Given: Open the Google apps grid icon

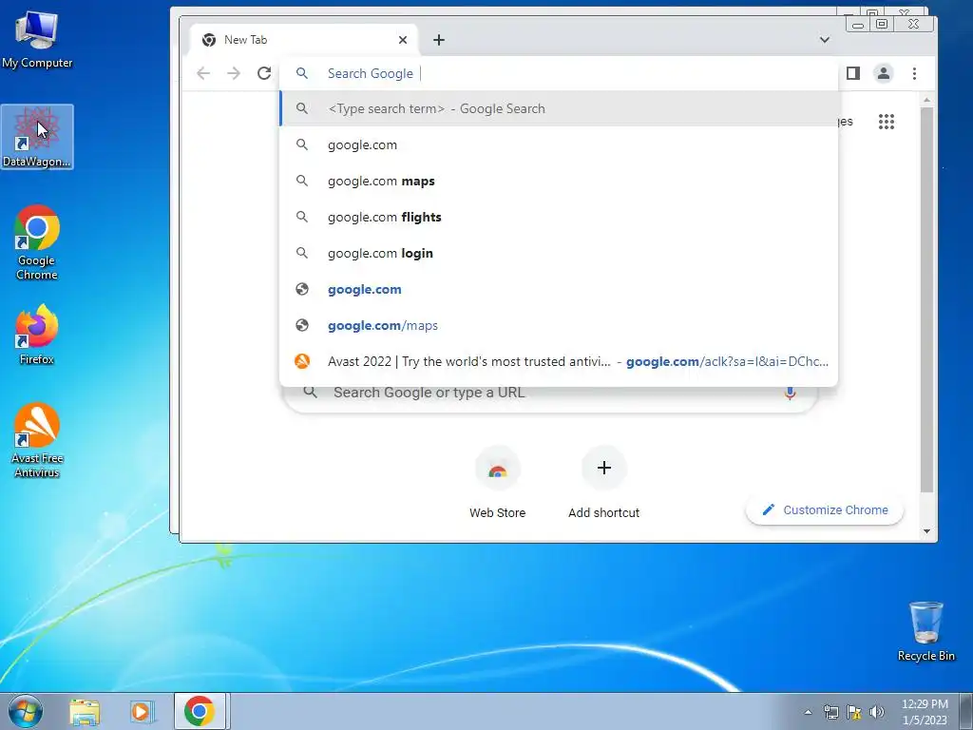Looking at the screenshot, I should (x=887, y=122).
